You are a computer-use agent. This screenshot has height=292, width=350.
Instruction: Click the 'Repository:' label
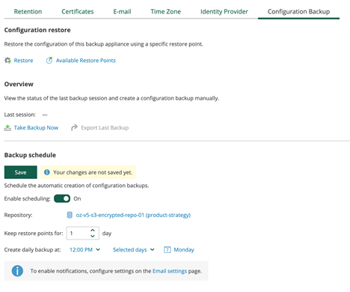[x=18, y=215]
